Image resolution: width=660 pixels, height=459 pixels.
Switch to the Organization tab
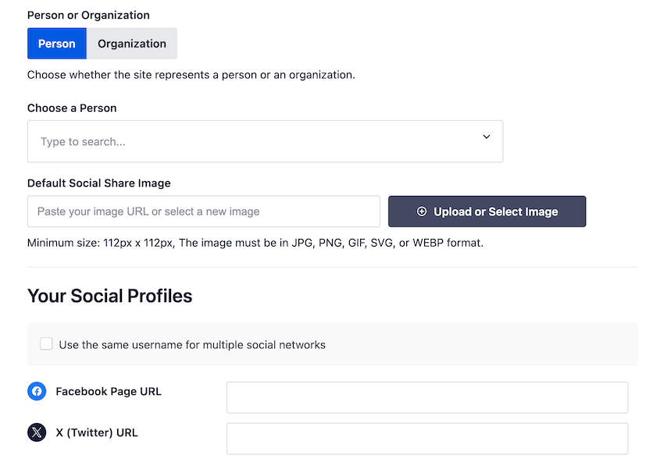[131, 43]
